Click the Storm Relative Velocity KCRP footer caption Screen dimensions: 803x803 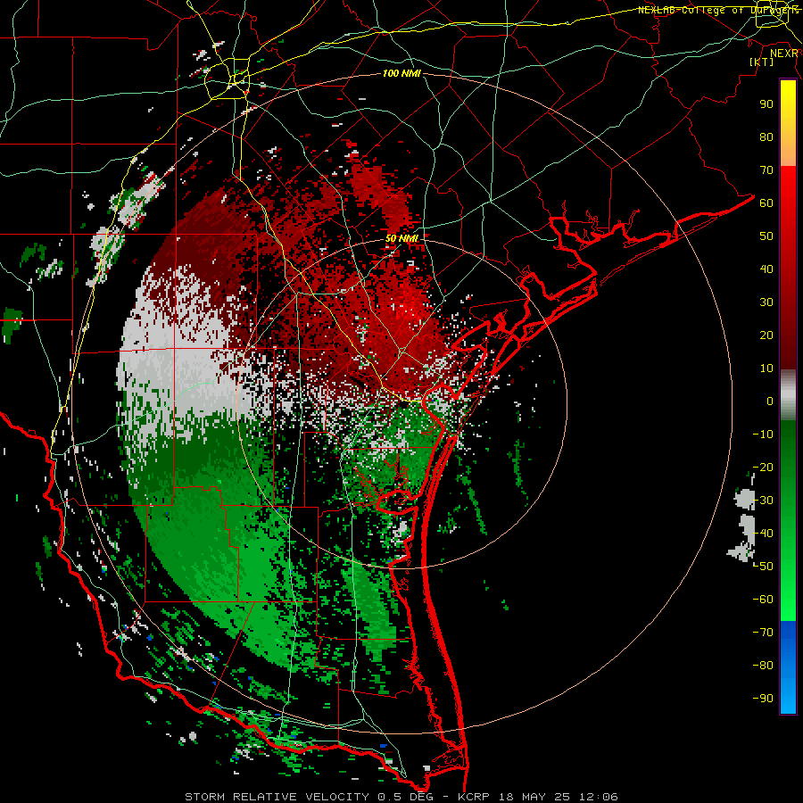point(401,797)
